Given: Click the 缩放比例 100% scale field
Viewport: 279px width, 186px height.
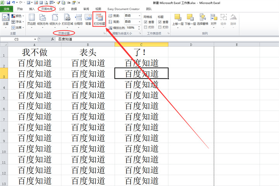Looking at the screenshot, I should (x=132, y=28).
